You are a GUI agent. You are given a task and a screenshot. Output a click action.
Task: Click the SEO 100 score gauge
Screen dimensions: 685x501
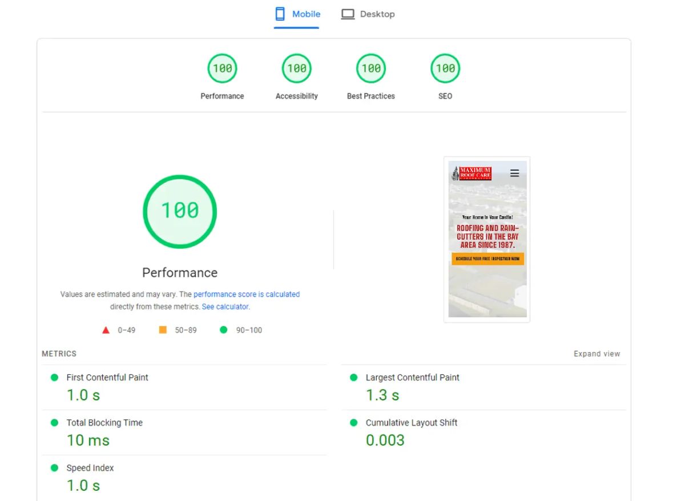[x=445, y=68]
